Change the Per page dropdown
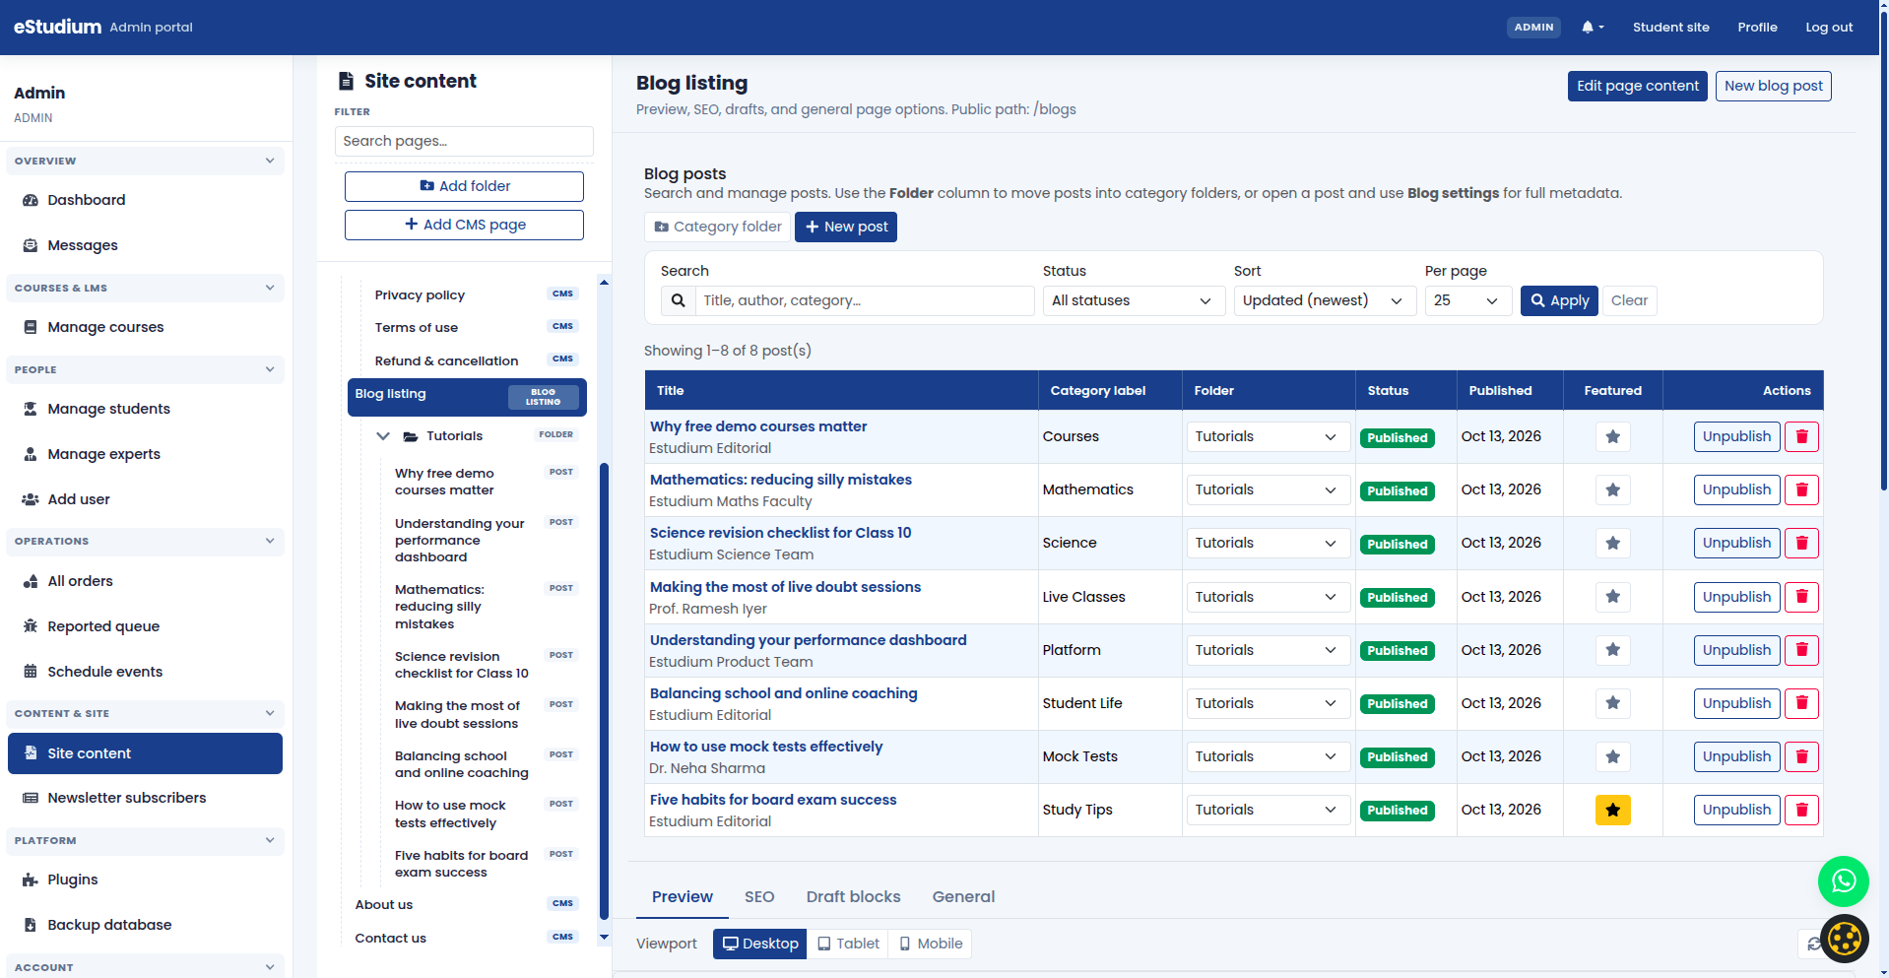Viewport: 1889px width, 978px height. [x=1467, y=300]
